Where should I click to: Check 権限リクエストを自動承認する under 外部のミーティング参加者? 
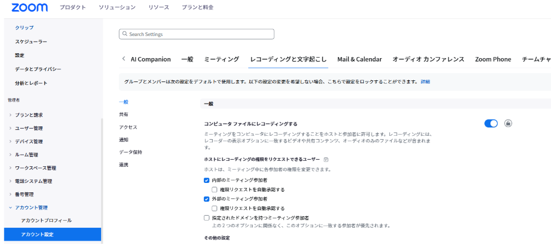215,208
